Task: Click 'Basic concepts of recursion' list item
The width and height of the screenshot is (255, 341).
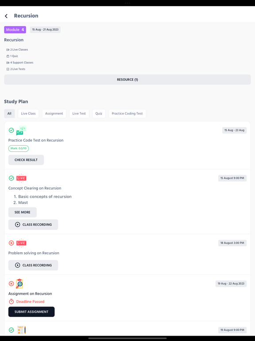Action: [x=45, y=197]
